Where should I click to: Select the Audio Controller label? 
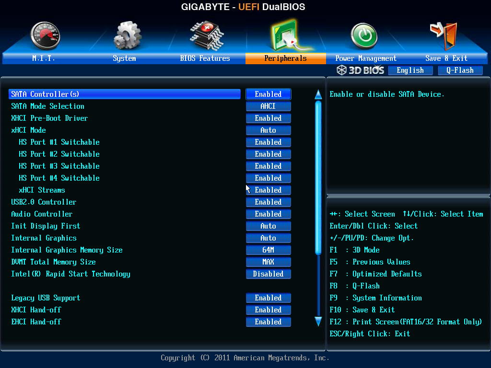tap(42, 214)
